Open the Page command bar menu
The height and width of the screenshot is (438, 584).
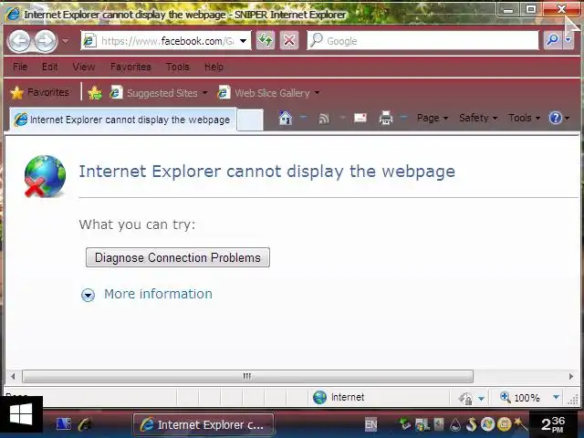pos(432,118)
